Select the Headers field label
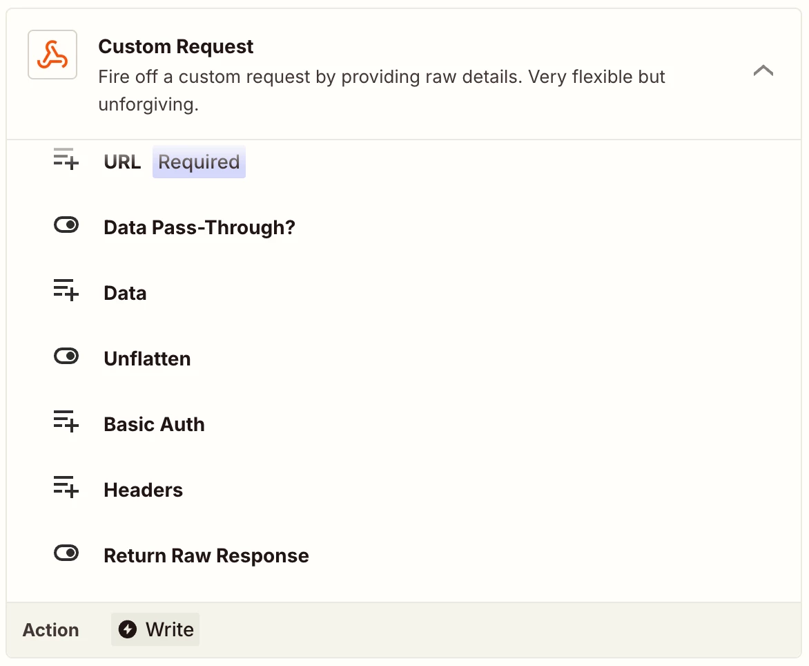 [143, 491]
